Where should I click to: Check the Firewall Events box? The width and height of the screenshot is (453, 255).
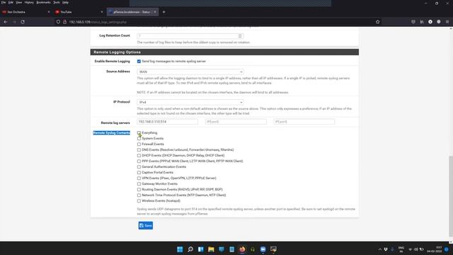click(x=139, y=144)
